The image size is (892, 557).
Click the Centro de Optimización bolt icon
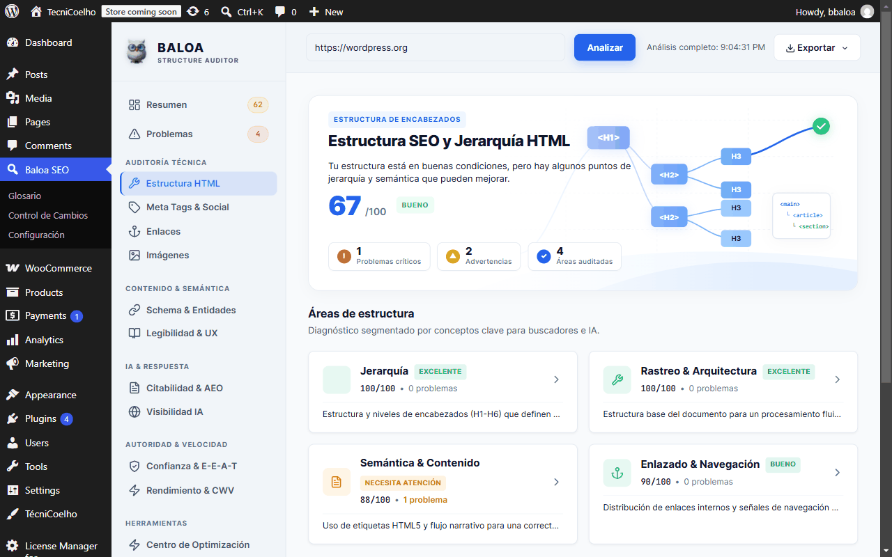click(134, 544)
